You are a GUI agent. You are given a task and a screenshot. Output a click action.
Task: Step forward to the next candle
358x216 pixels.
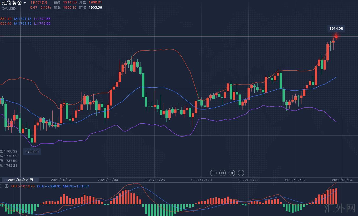click(232, 173)
